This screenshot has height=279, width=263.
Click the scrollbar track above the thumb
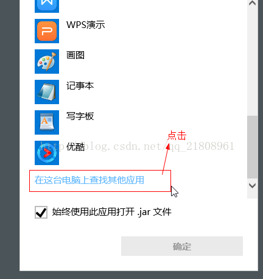click(252, 61)
